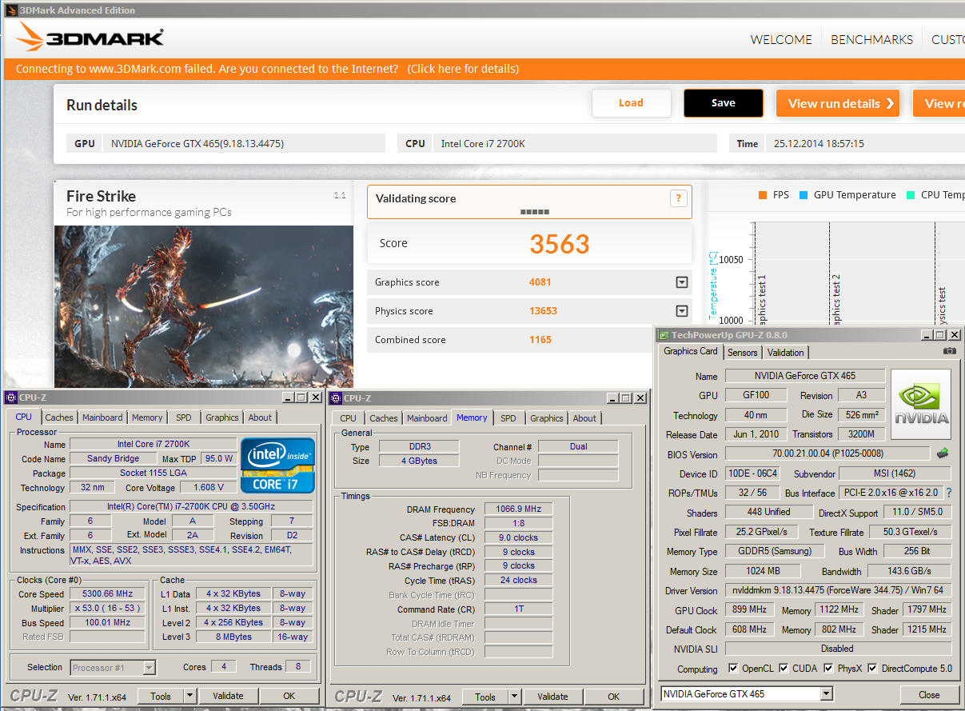
Task: Toggle the PhysX checkbox in GPU-Z
Action: [x=828, y=668]
